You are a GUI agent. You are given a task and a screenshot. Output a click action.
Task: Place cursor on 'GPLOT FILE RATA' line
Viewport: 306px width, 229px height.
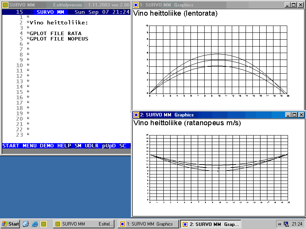(x=55, y=33)
